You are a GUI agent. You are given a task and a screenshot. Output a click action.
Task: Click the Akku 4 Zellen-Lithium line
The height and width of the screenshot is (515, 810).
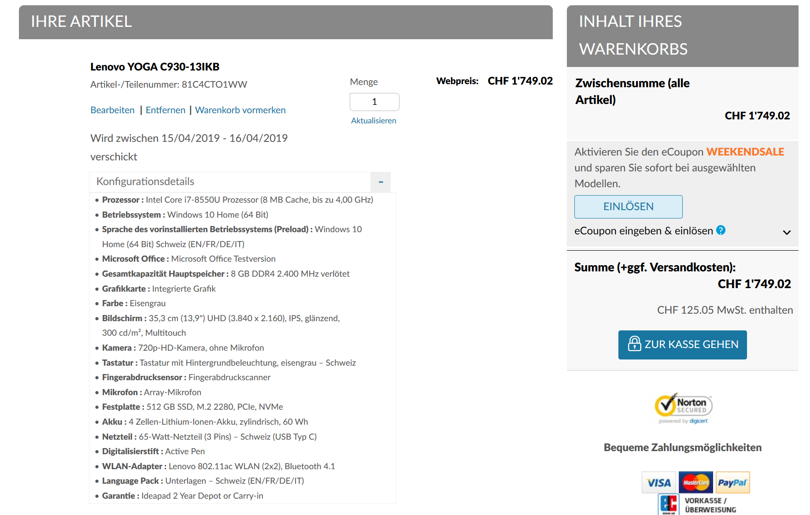click(205, 422)
